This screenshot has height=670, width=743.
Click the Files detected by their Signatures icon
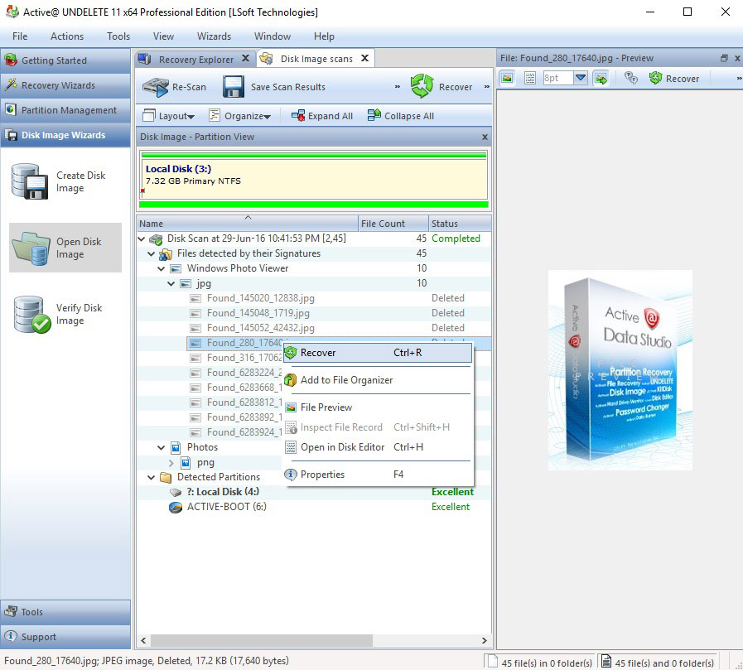(166, 254)
